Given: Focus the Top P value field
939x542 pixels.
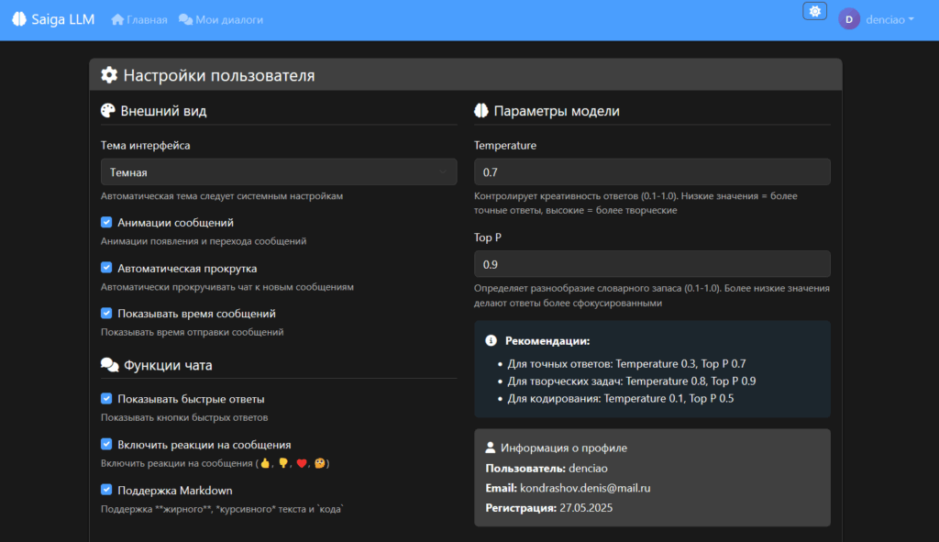Looking at the screenshot, I should (x=652, y=264).
